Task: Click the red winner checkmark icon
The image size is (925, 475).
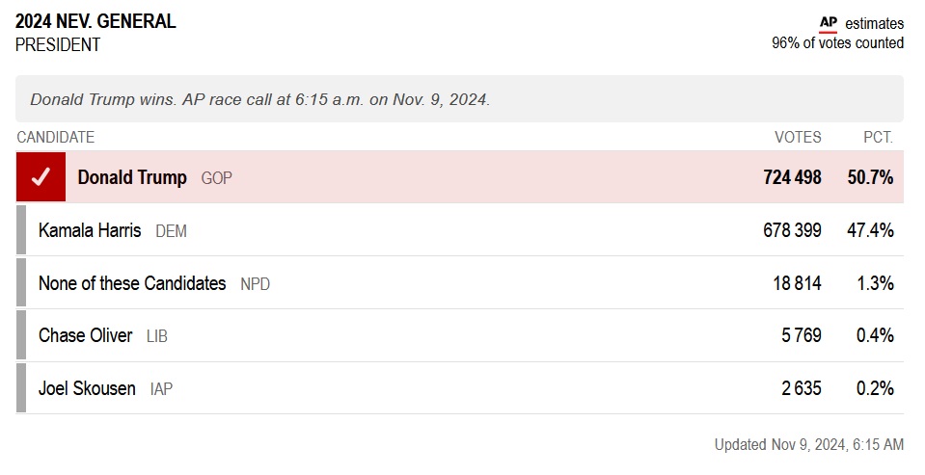Action: (41, 177)
